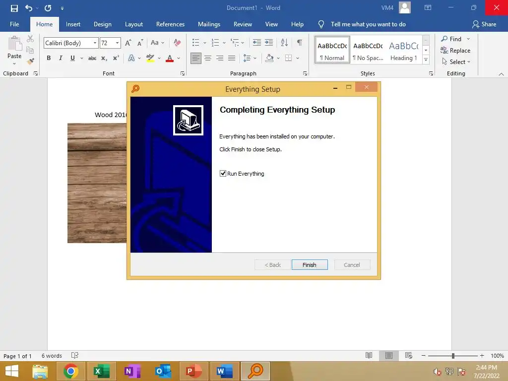508x381 pixels.
Task: Open the font color dropdown arrow
Action: [179, 59]
